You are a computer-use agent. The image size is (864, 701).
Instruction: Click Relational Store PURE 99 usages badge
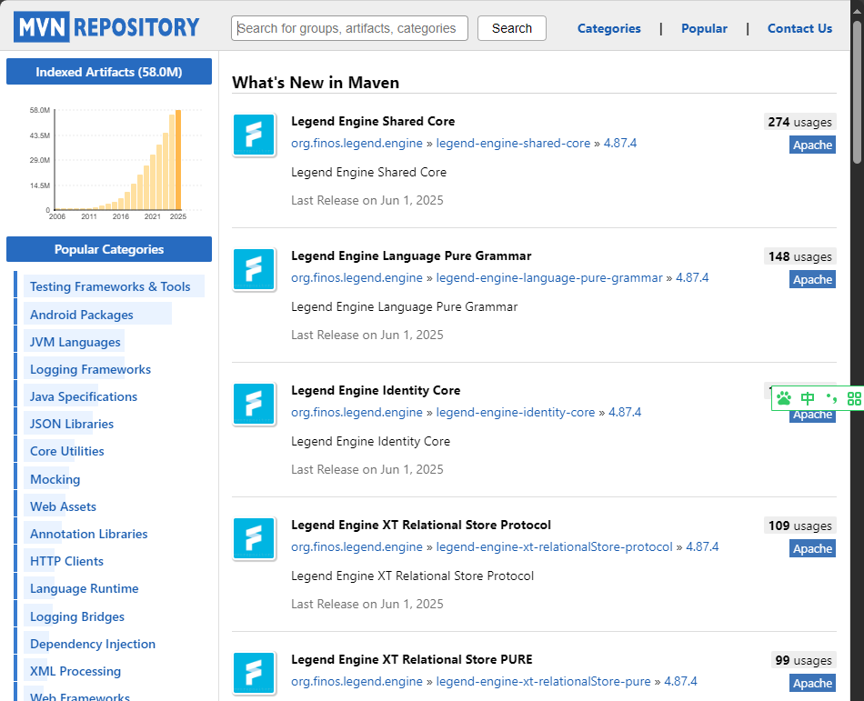[x=803, y=660]
